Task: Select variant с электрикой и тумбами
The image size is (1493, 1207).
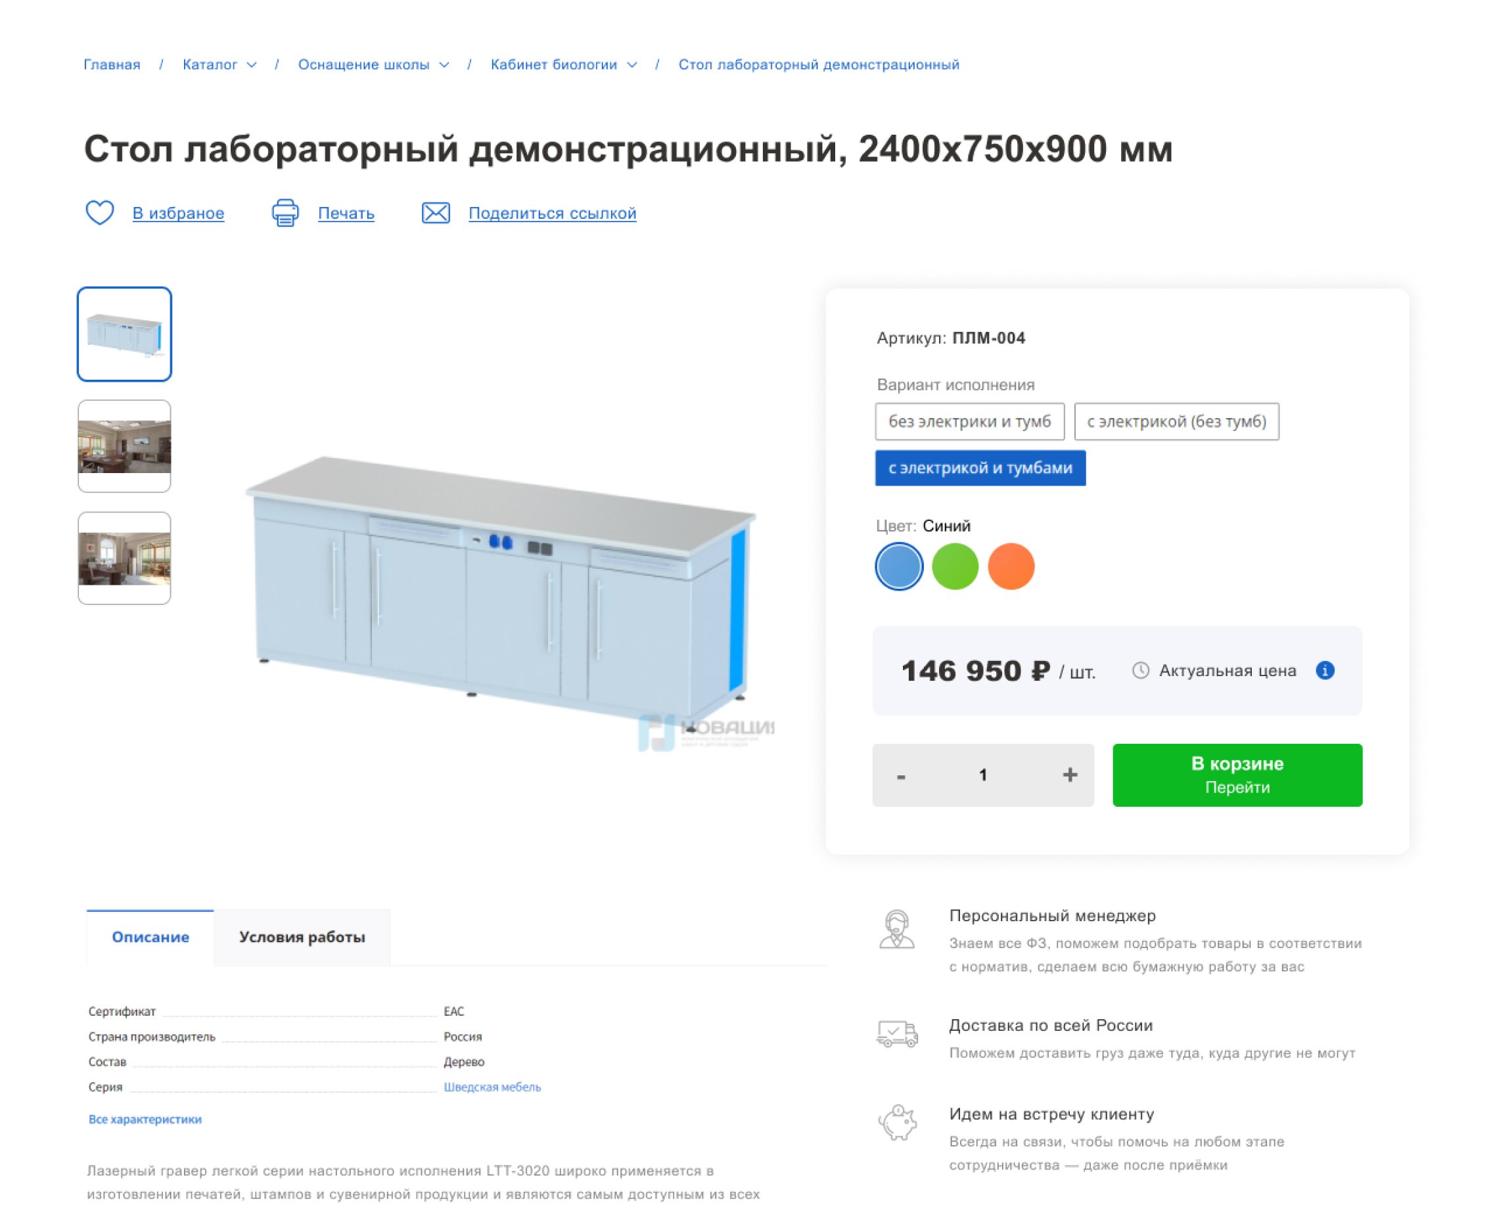Action: tap(980, 468)
